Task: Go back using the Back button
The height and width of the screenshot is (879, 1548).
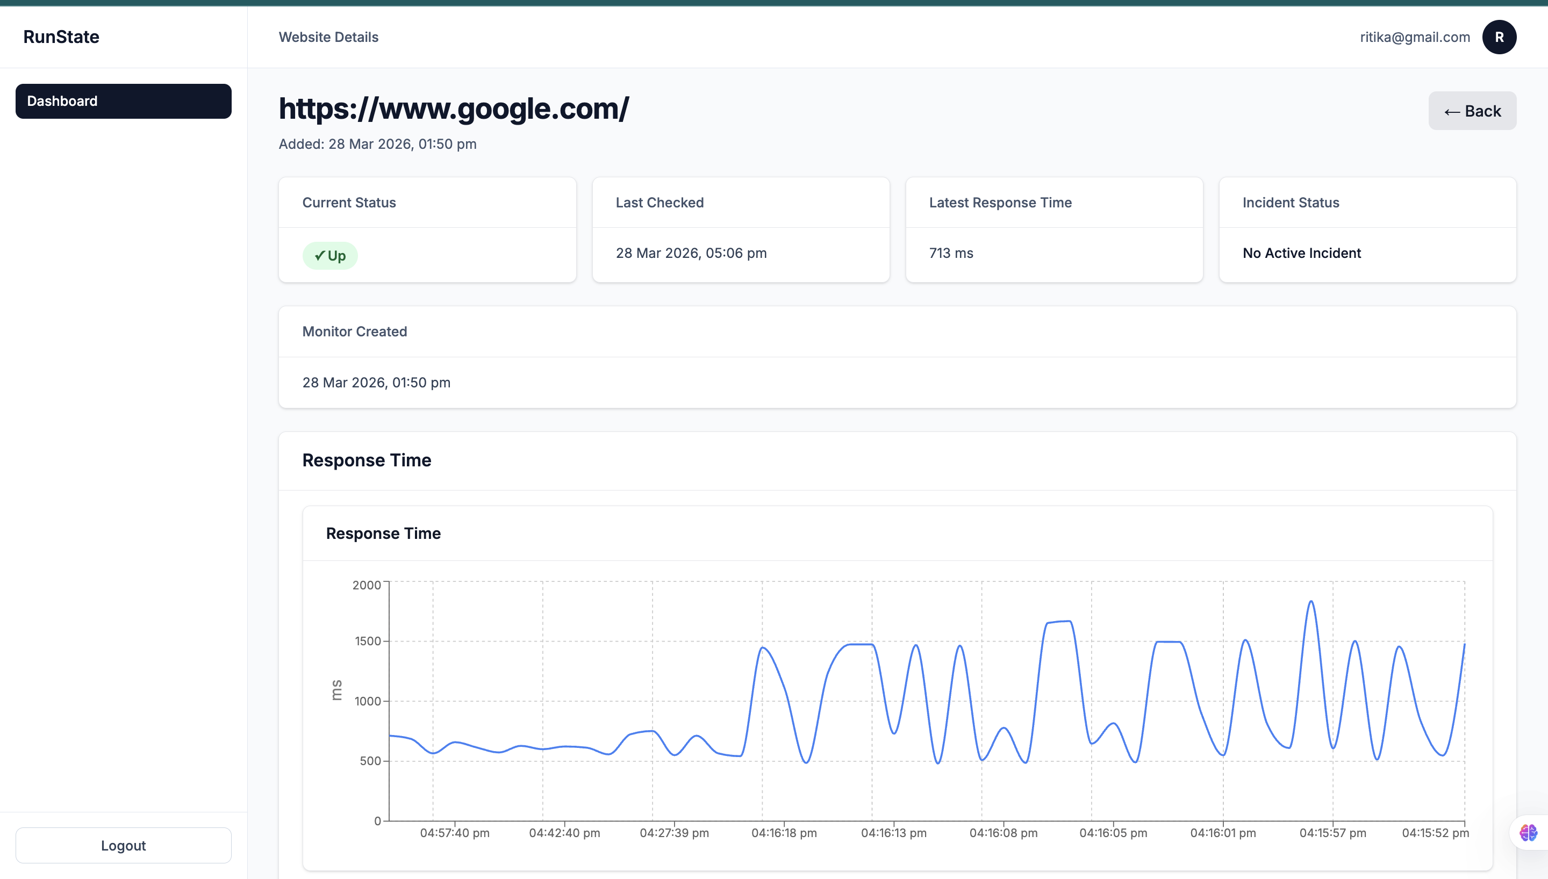Action: click(1472, 111)
